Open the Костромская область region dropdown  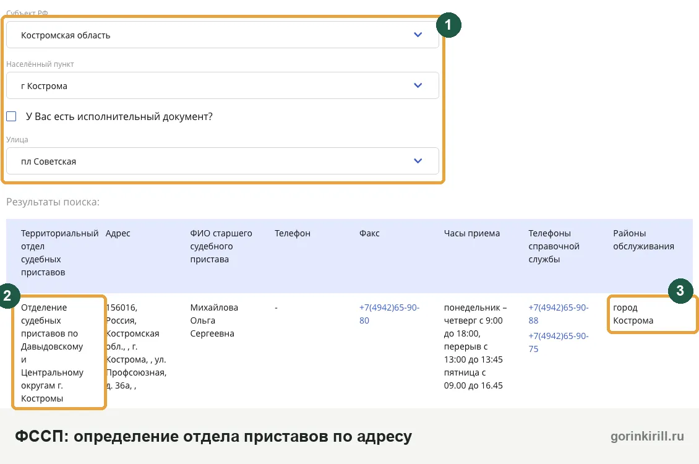point(223,35)
